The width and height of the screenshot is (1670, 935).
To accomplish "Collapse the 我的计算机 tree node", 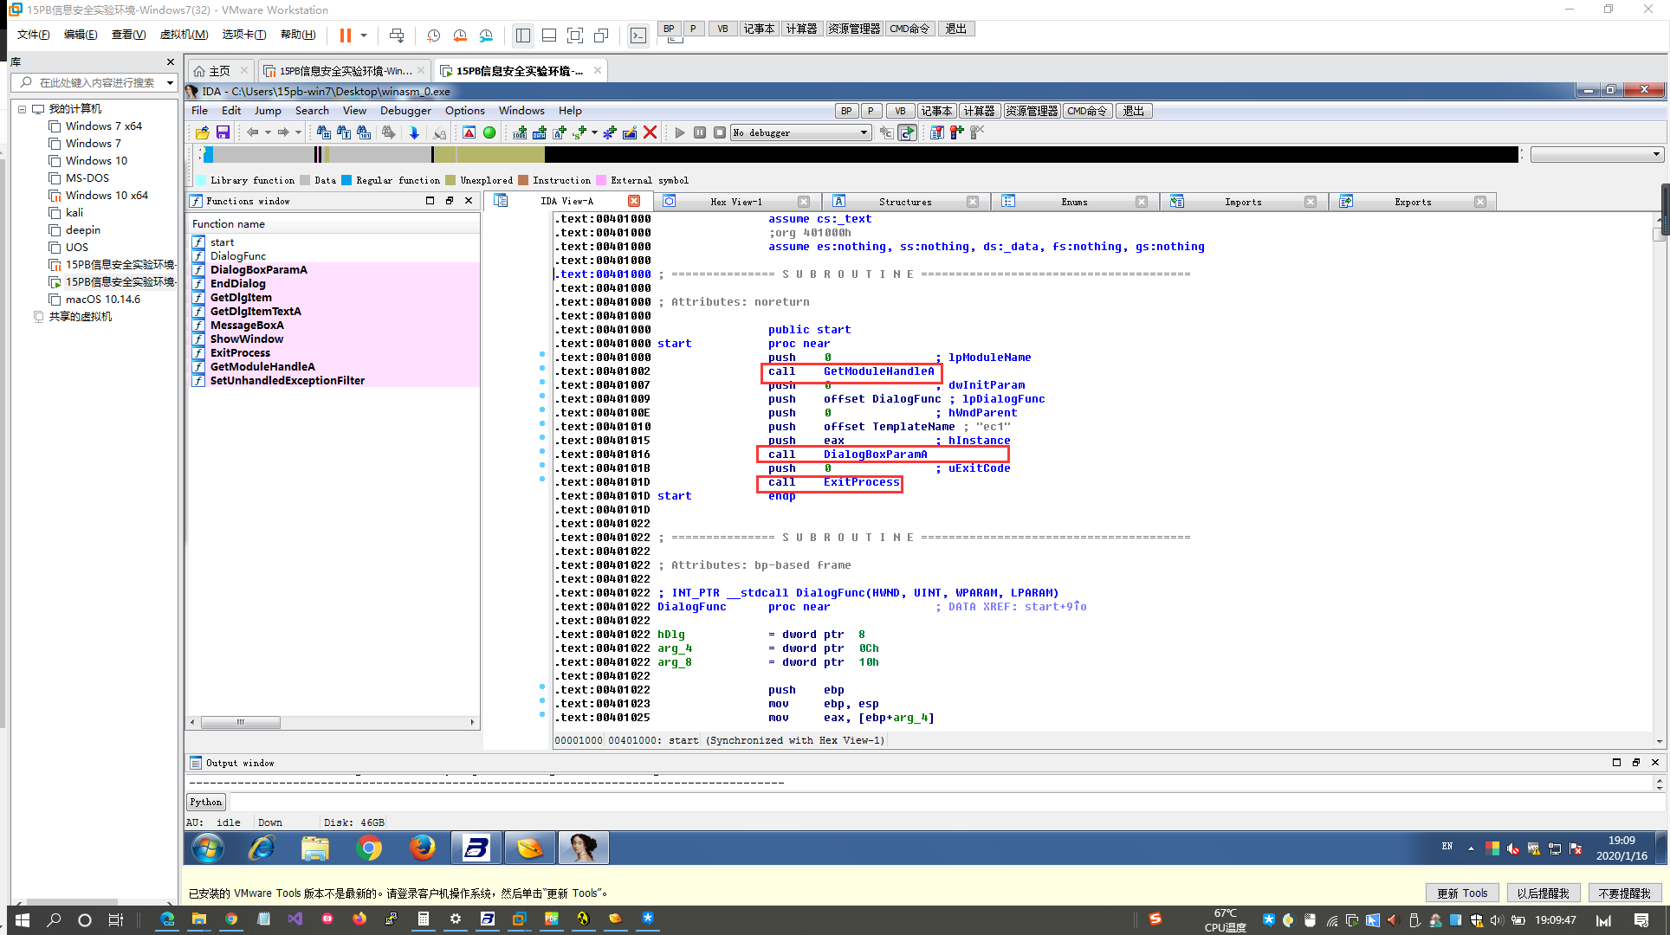I will (x=23, y=109).
